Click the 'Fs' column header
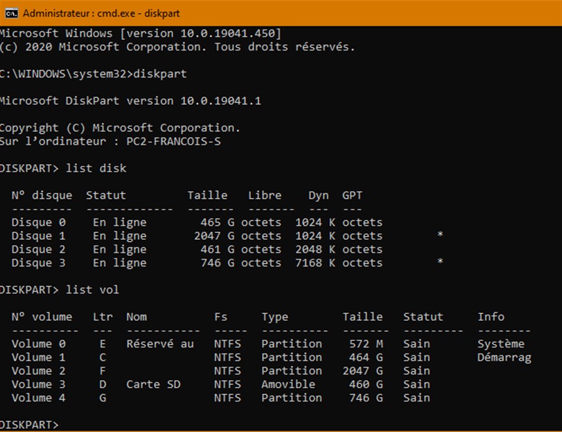The image size is (562, 432). point(220,317)
